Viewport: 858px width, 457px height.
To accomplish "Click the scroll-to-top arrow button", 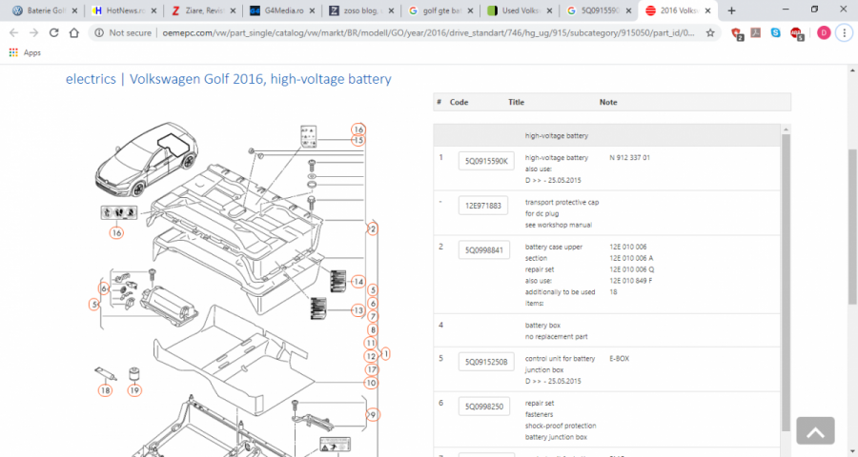I will pos(814,431).
